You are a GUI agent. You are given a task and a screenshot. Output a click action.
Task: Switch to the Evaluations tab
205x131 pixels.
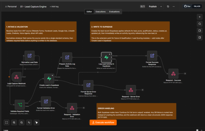click(x=114, y=12)
